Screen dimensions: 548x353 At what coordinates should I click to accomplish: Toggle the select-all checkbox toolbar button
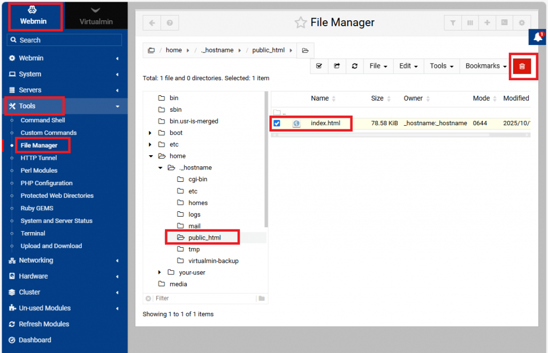pos(319,66)
